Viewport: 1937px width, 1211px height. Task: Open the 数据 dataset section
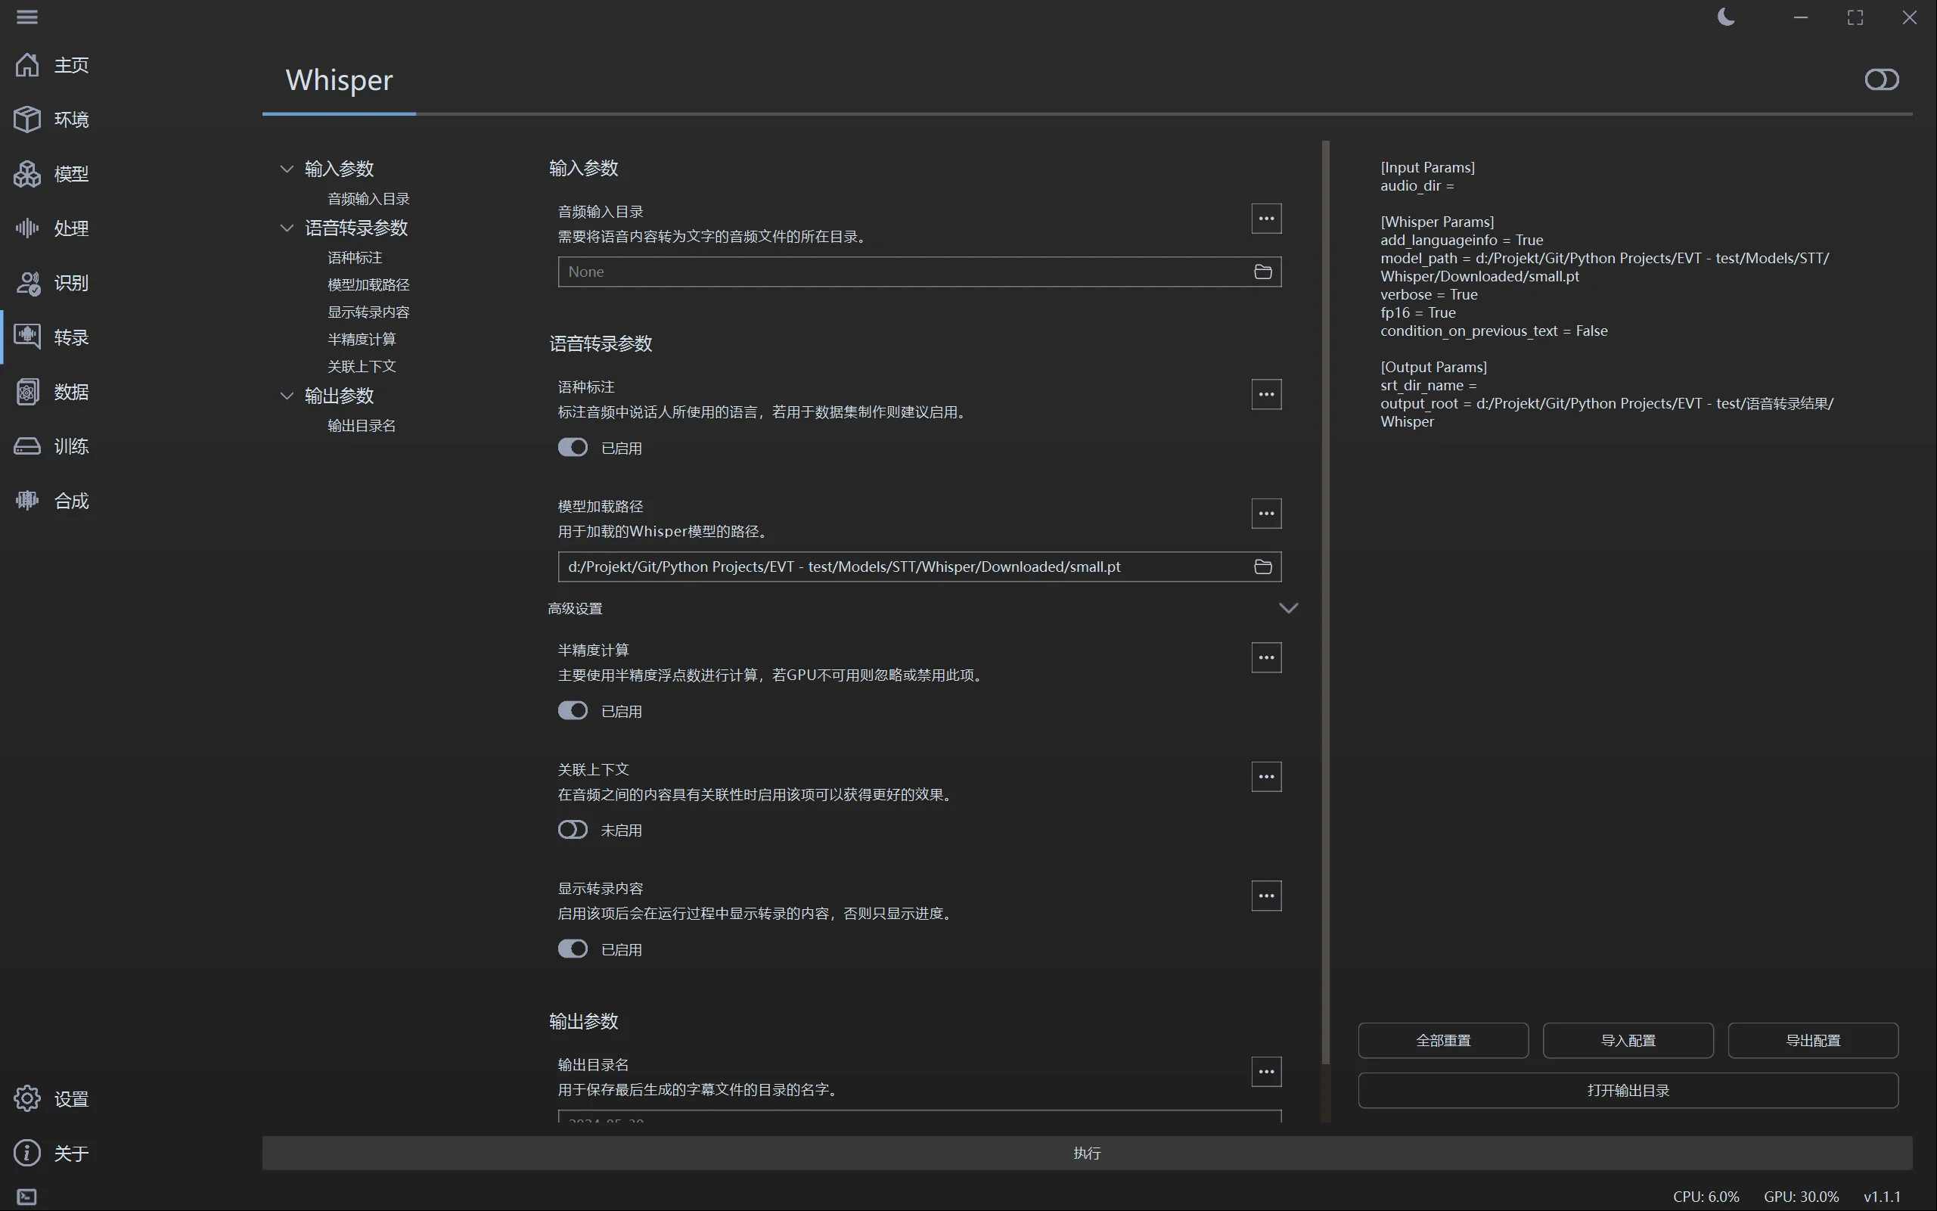52,392
